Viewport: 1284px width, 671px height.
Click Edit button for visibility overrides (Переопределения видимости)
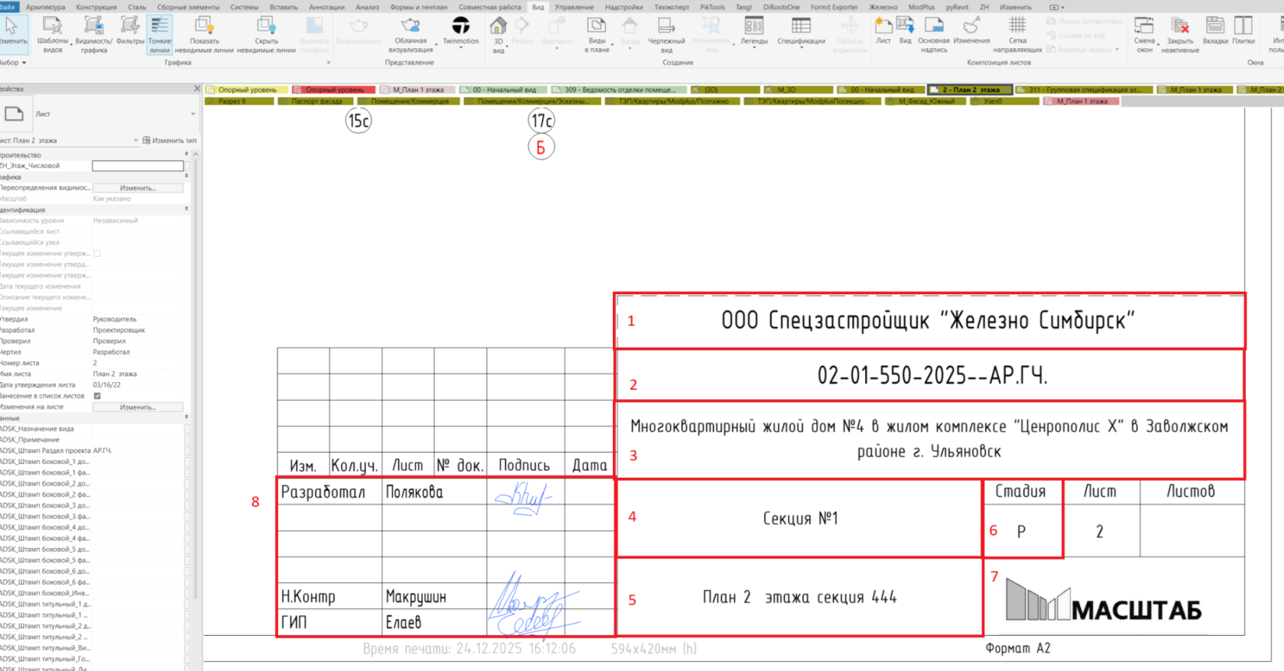[x=138, y=188]
